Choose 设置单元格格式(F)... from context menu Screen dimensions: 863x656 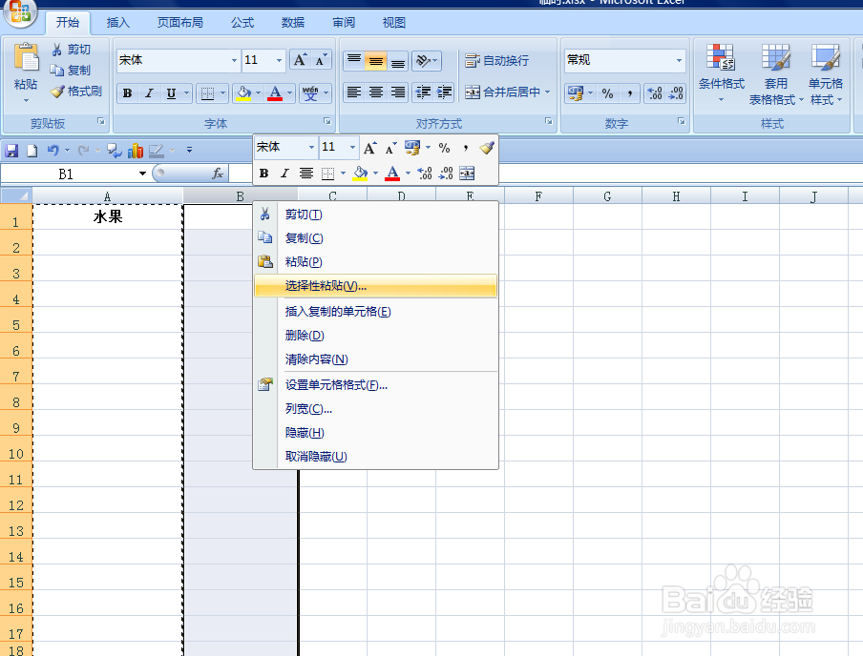[376, 385]
